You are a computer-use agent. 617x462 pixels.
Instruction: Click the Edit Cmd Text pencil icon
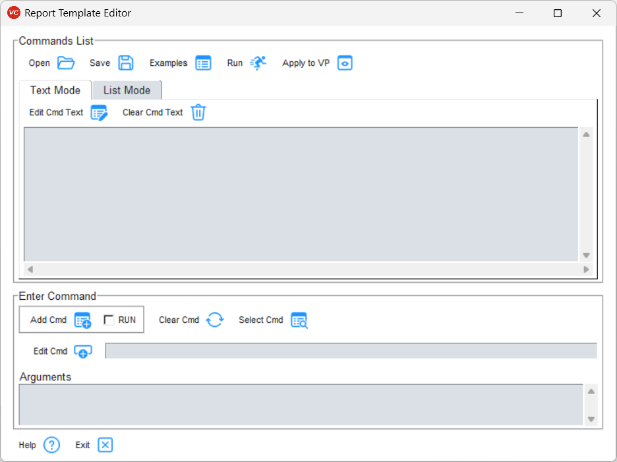(99, 113)
